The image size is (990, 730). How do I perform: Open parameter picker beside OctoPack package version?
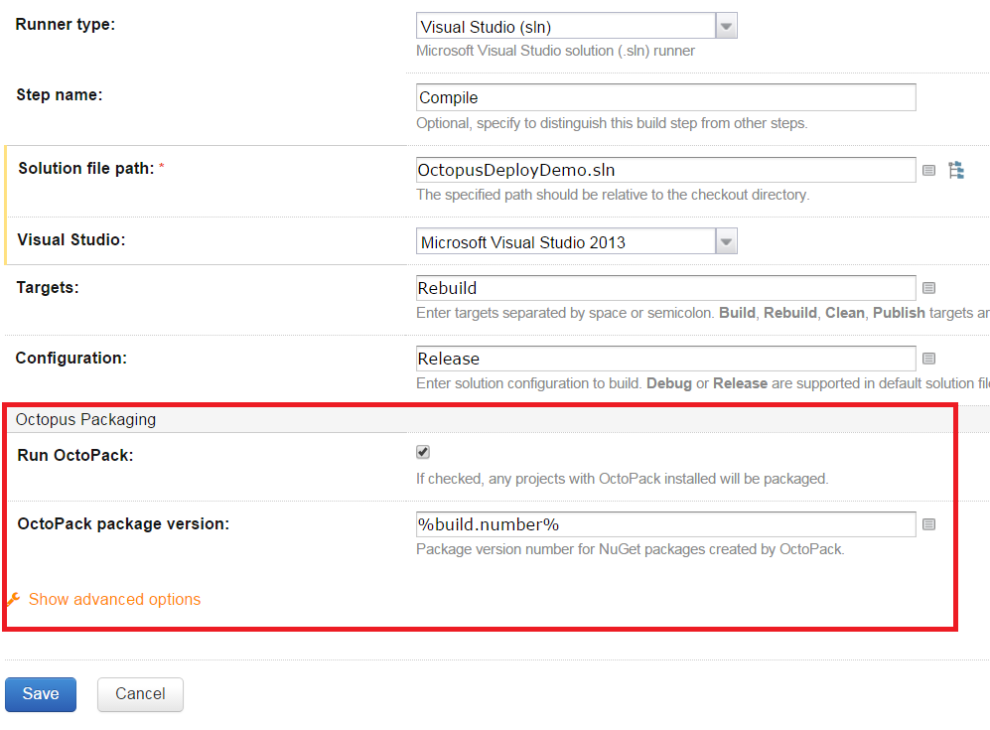click(x=928, y=524)
